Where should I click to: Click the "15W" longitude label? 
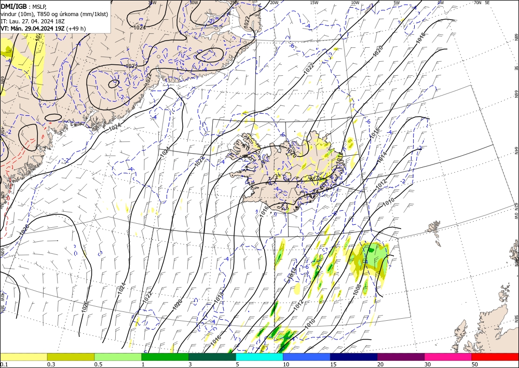314,2
